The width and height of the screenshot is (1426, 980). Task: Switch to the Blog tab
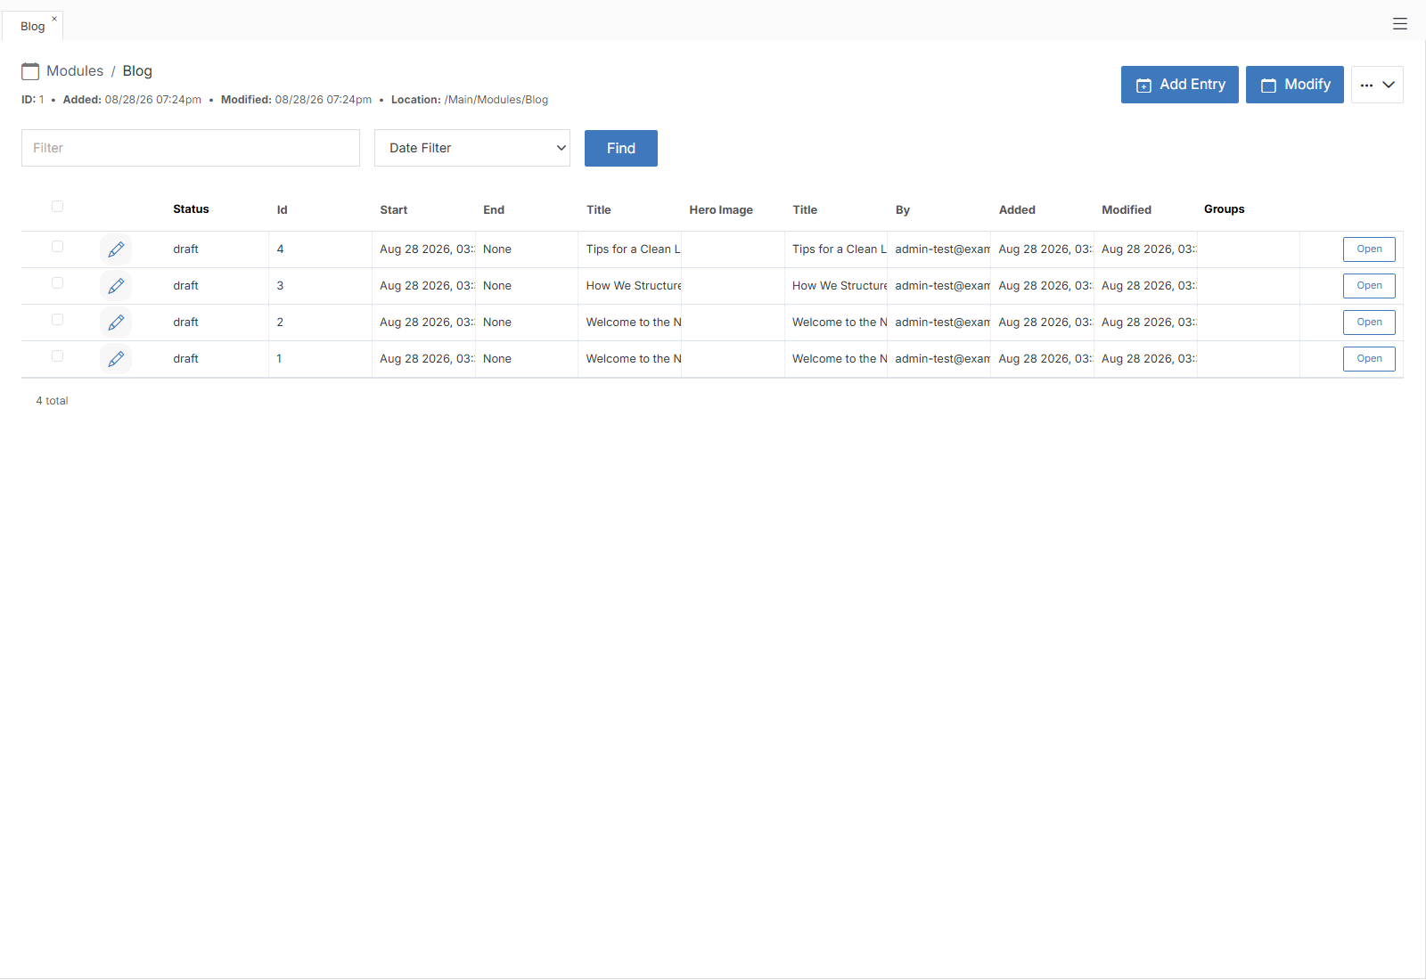[33, 27]
